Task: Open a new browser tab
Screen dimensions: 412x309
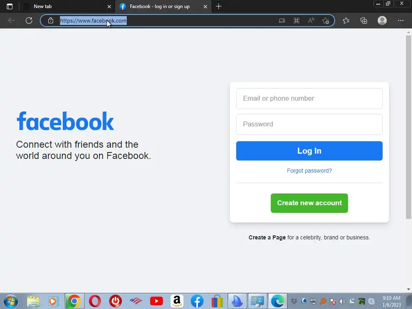Action: tap(218, 6)
